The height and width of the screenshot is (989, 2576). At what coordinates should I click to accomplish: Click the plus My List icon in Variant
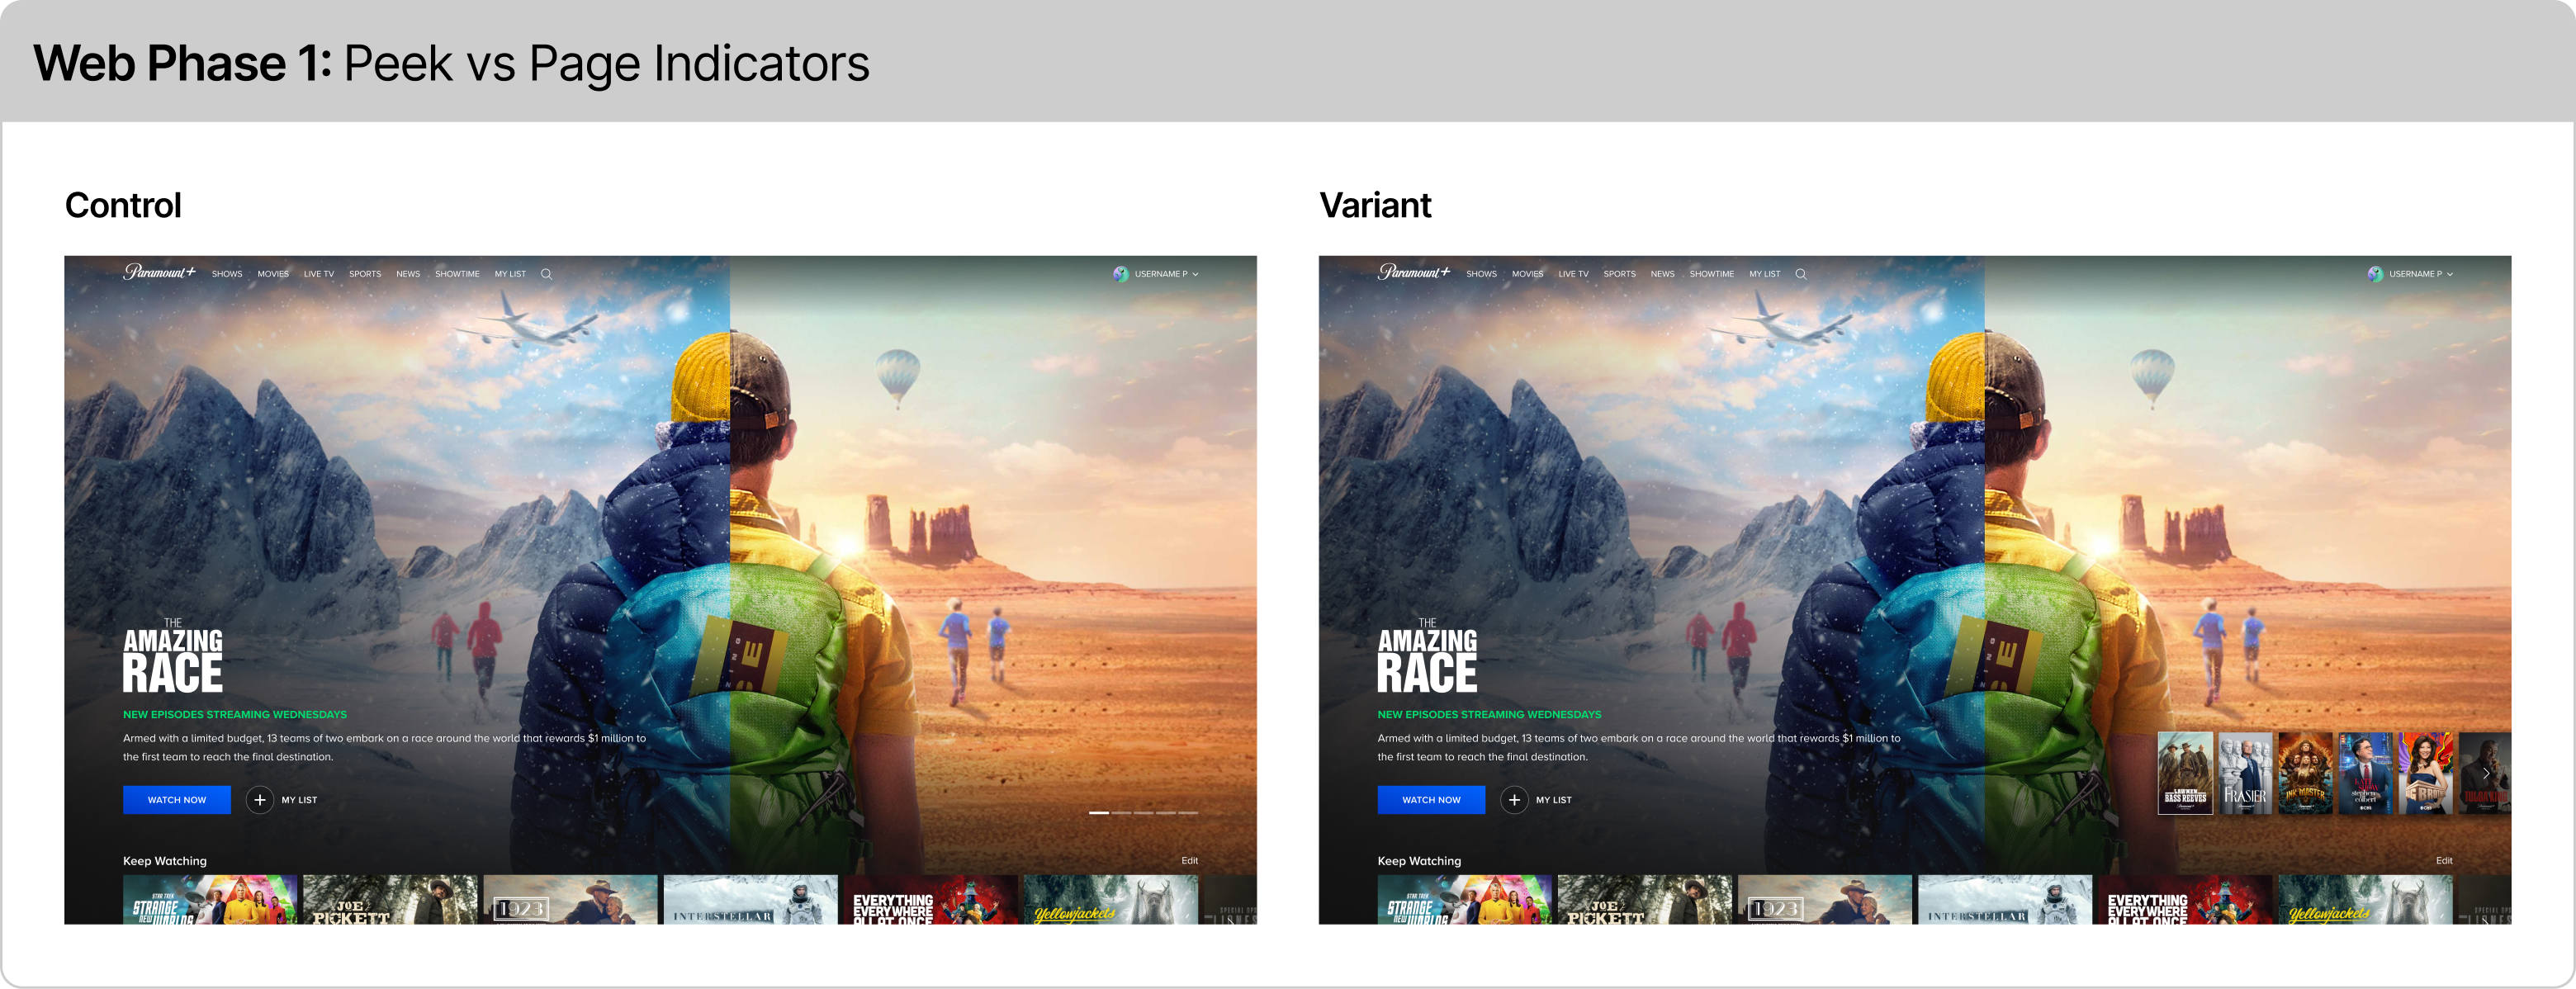tap(1514, 800)
